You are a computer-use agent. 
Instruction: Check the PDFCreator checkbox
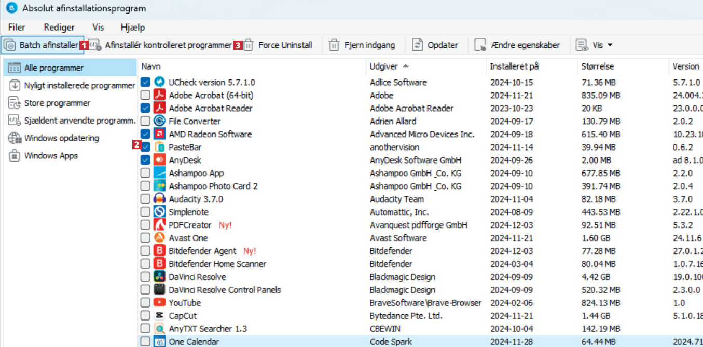click(145, 225)
